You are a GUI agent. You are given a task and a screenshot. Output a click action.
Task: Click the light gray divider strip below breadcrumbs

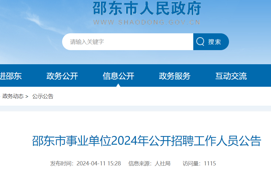pyautogui.click(x=135, y=108)
